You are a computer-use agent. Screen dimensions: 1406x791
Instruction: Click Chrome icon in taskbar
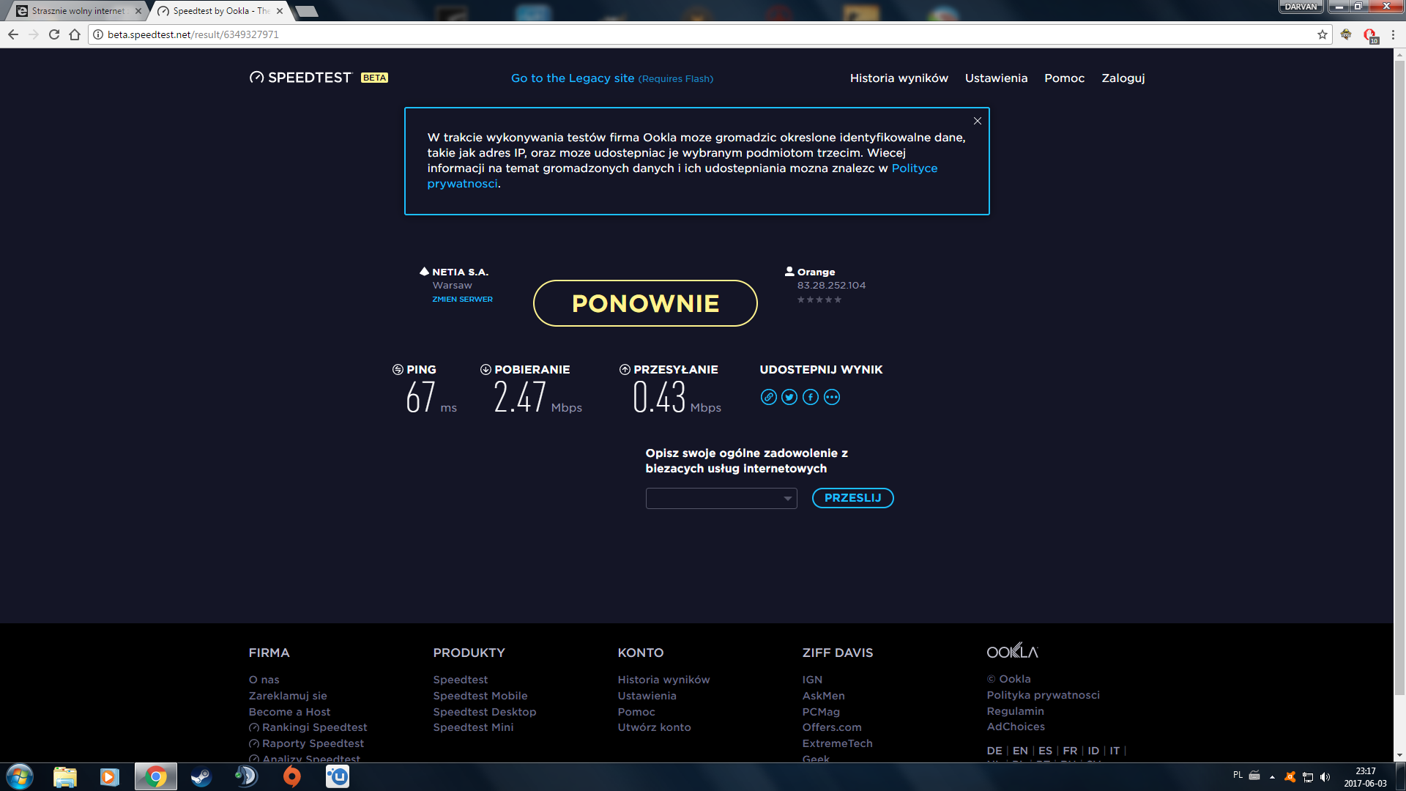[155, 776]
